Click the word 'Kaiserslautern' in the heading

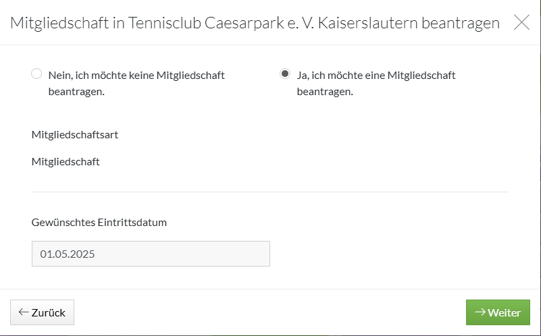[x=368, y=23]
